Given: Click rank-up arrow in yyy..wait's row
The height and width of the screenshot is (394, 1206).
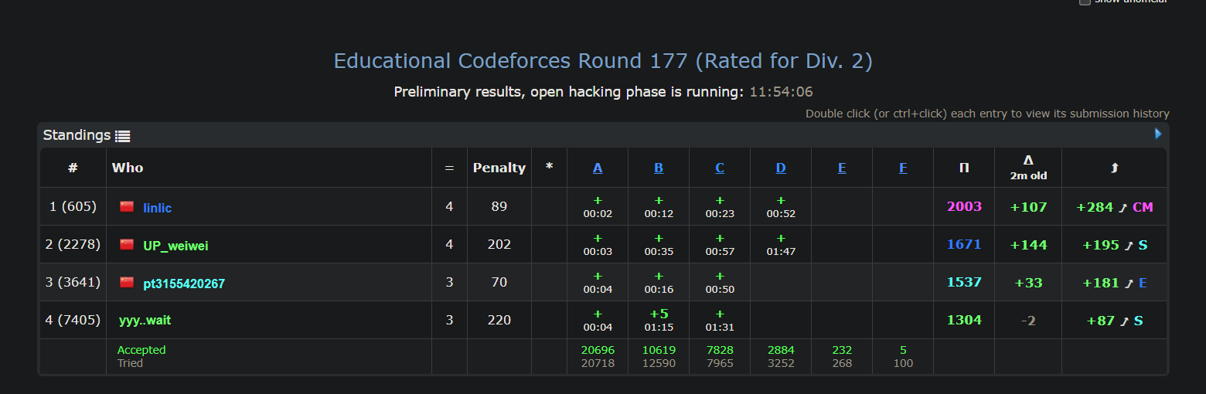Looking at the screenshot, I should click(x=1124, y=321).
